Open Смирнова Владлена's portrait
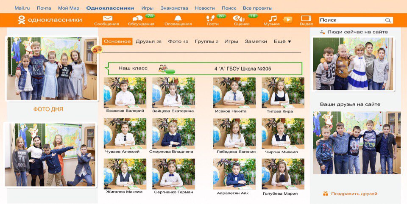The height and width of the screenshot is (204, 407). click(x=174, y=133)
